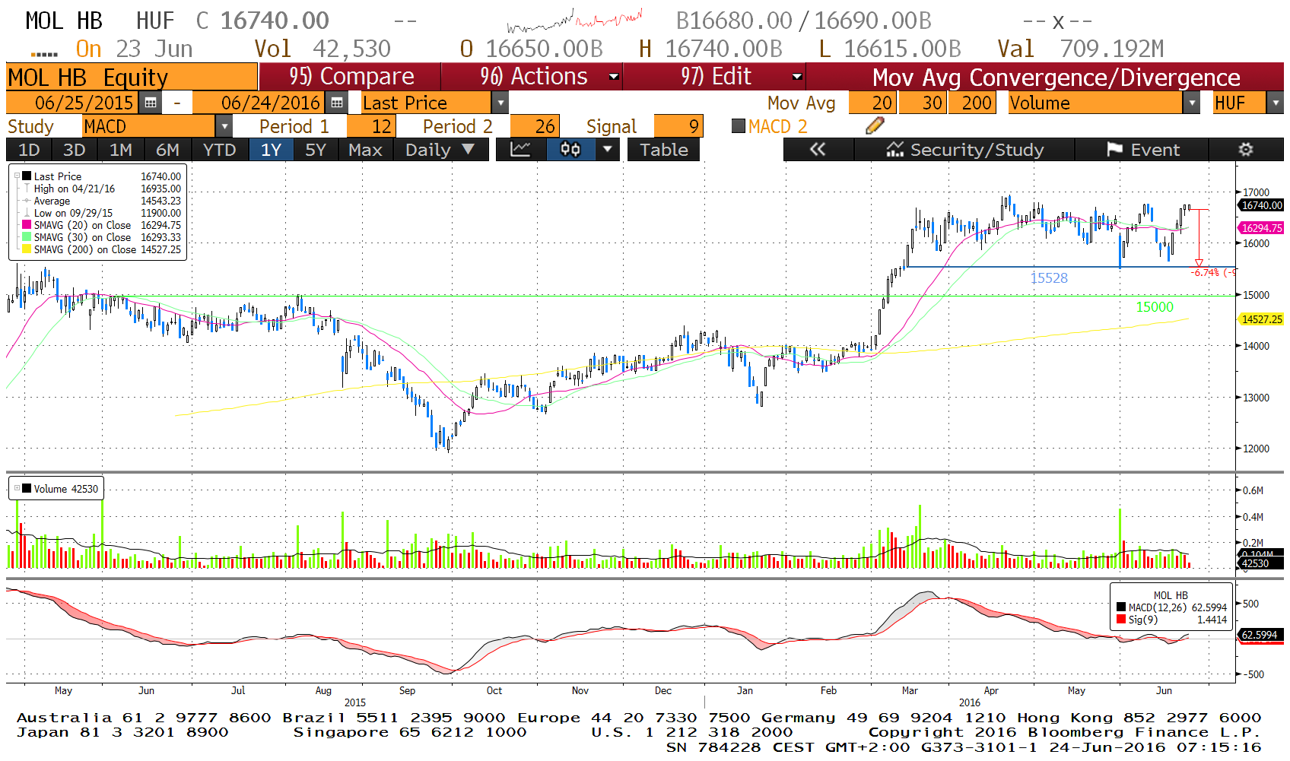Open the Actions menu dropdown
Viewport: 1290px width, 761px height.
(614, 77)
